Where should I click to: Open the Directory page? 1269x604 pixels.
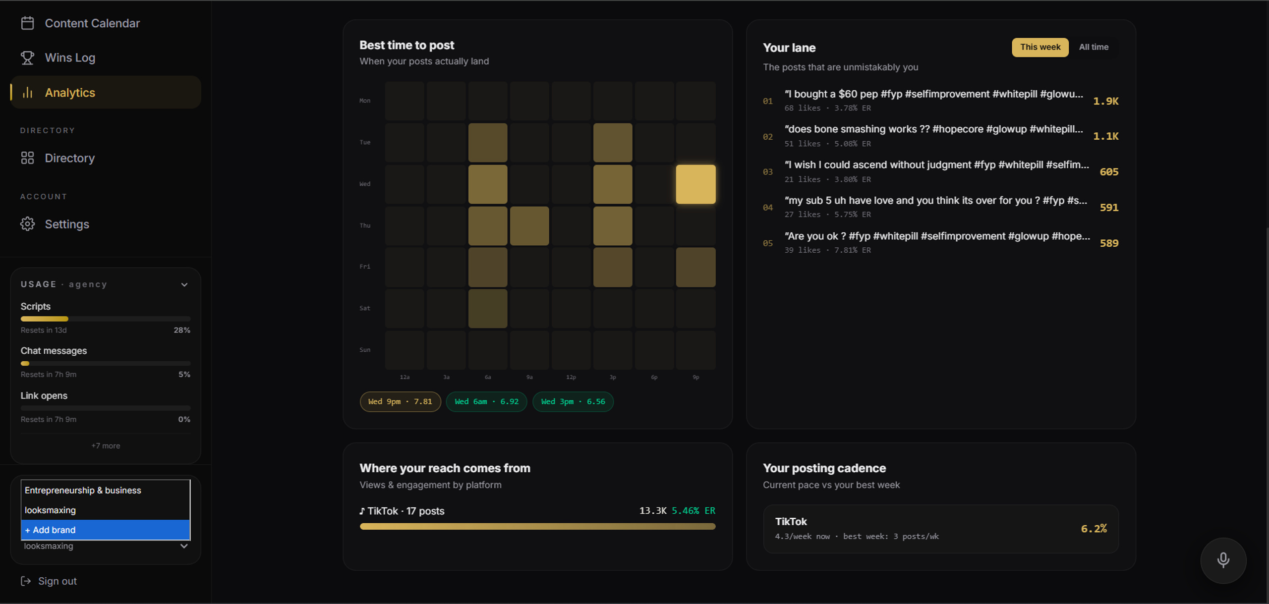[x=106, y=158]
